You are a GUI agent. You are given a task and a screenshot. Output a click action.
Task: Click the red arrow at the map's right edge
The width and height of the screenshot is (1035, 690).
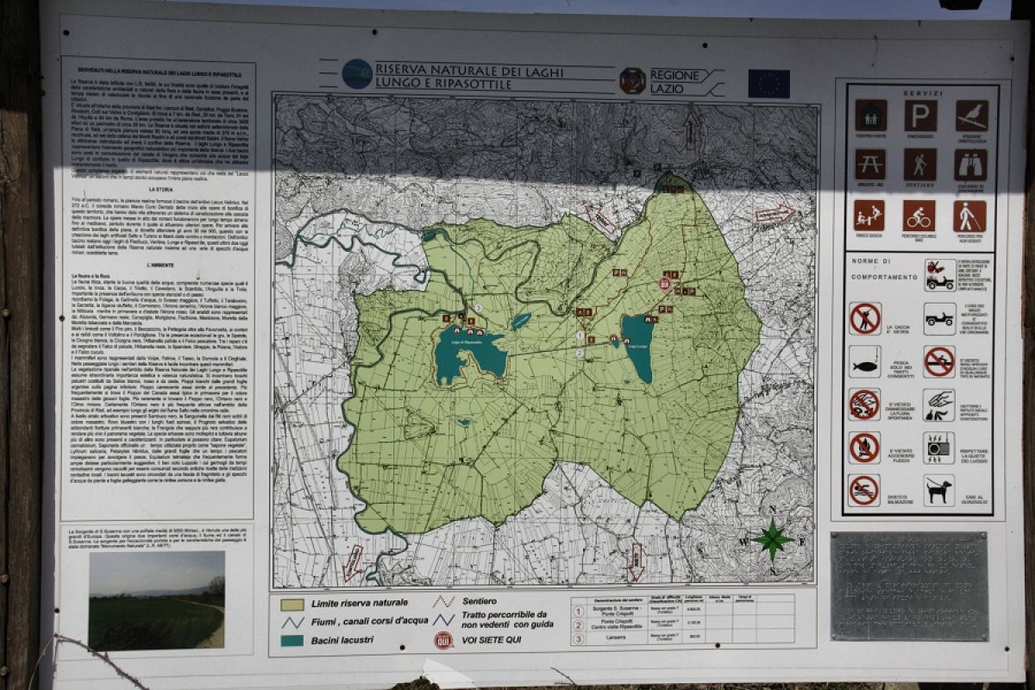775,213
